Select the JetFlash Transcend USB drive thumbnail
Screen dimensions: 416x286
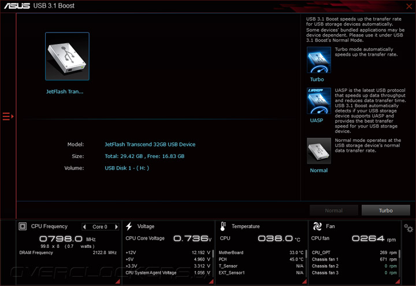pyautogui.click(x=67, y=56)
